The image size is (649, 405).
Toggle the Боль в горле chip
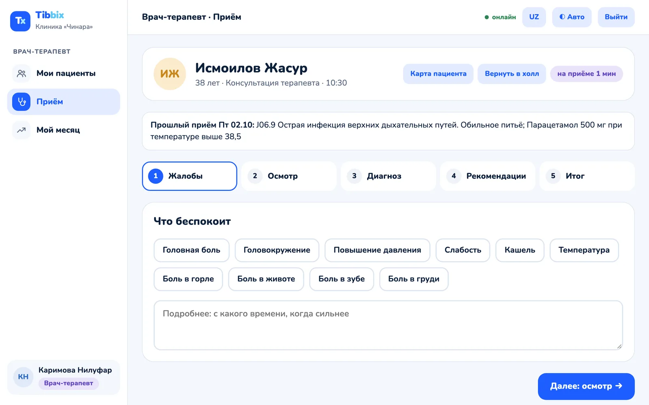(188, 279)
